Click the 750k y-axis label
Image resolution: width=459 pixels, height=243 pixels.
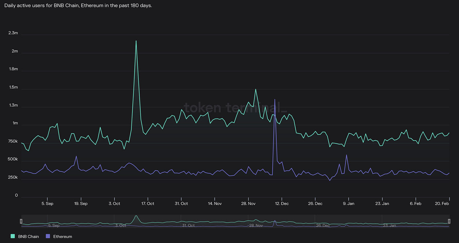click(x=13, y=141)
